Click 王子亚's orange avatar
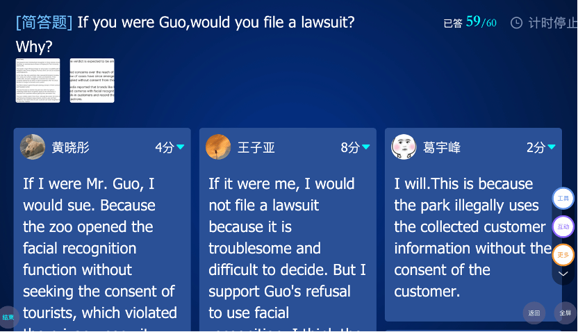The image size is (578, 332). coord(218,147)
